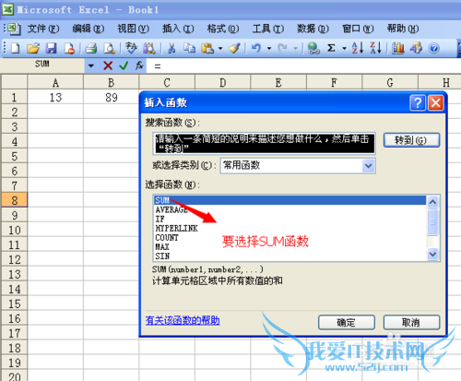Click the dialog help question mark button

[x=418, y=102]
